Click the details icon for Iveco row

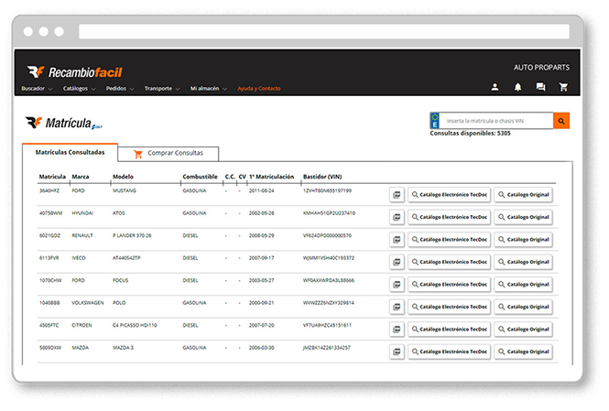click(x=397, y=262)
